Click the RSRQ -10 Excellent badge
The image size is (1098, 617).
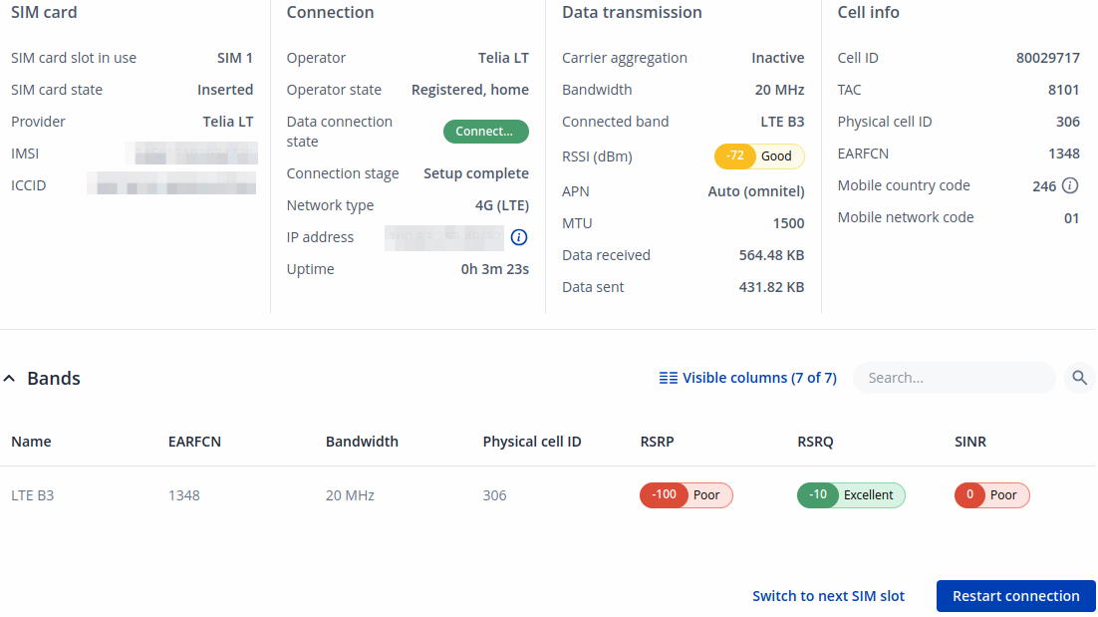850,495
